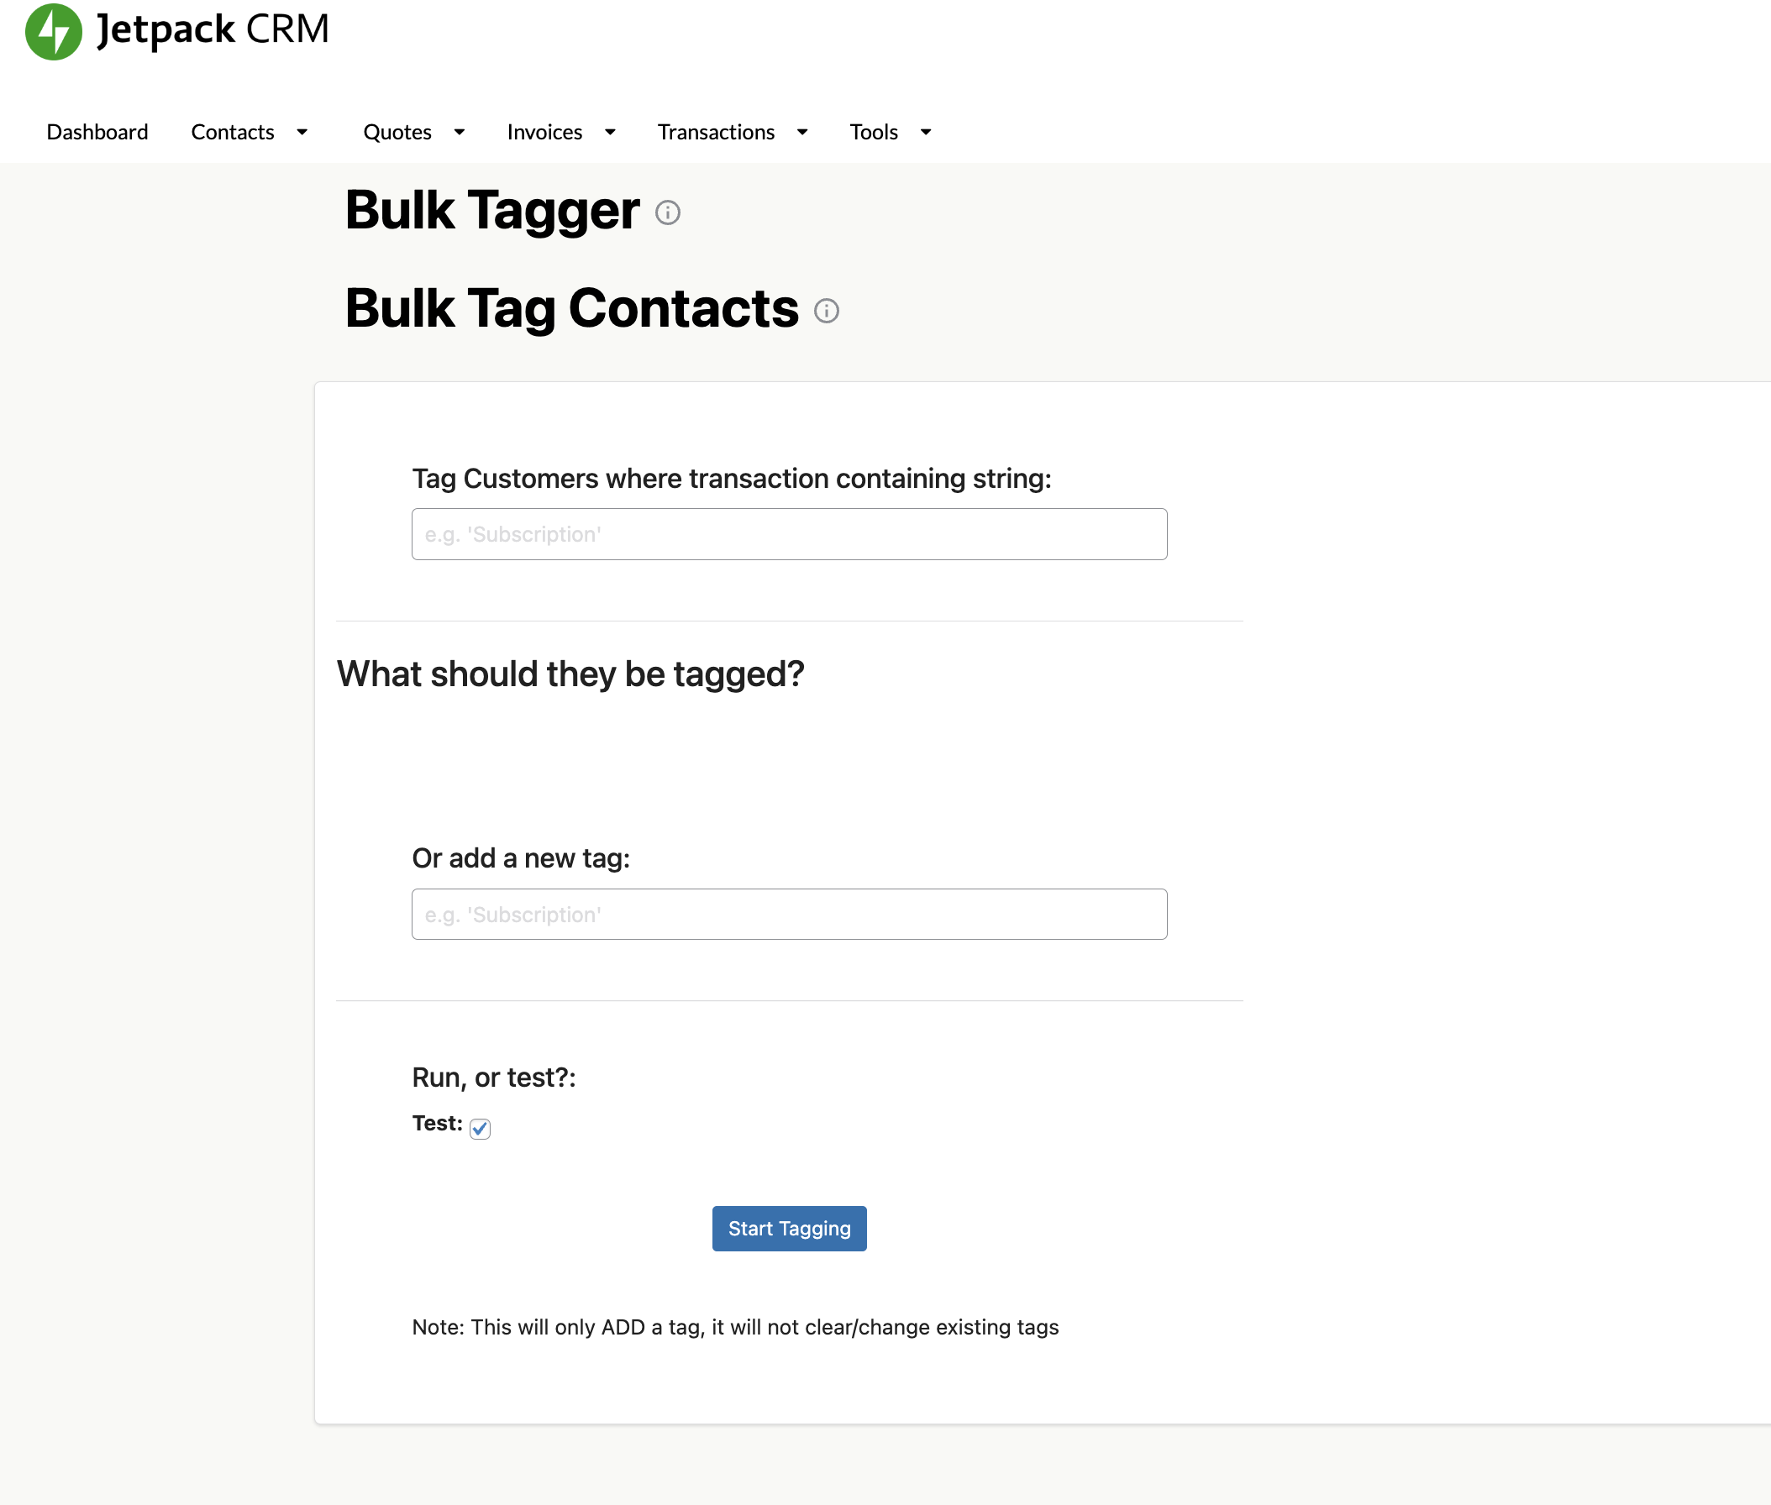Uncheck the Test checkbox
The width and height of the screenshot is (1771, 1505).
pyautogui.click(x=481, y=1129)
